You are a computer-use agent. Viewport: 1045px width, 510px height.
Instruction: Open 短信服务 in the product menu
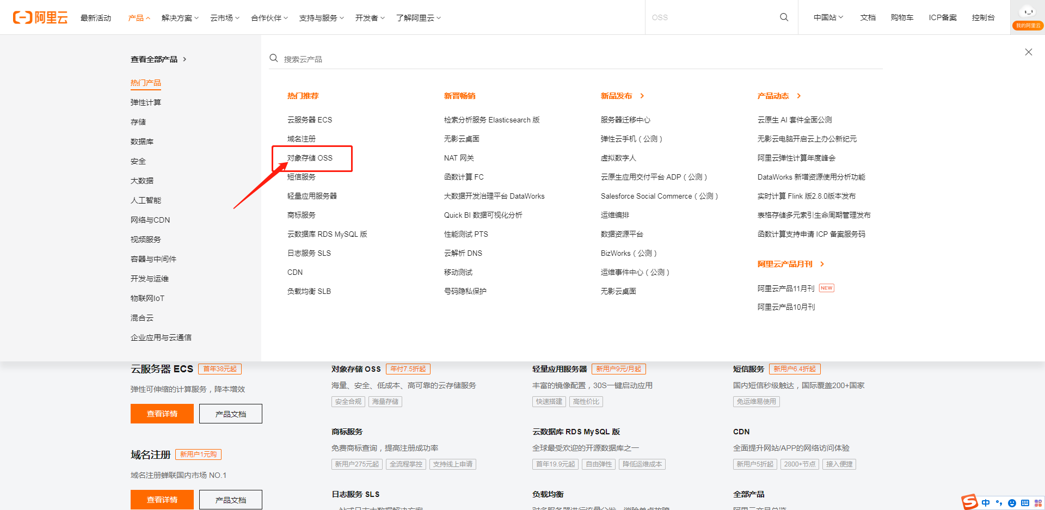pos(302,177)
